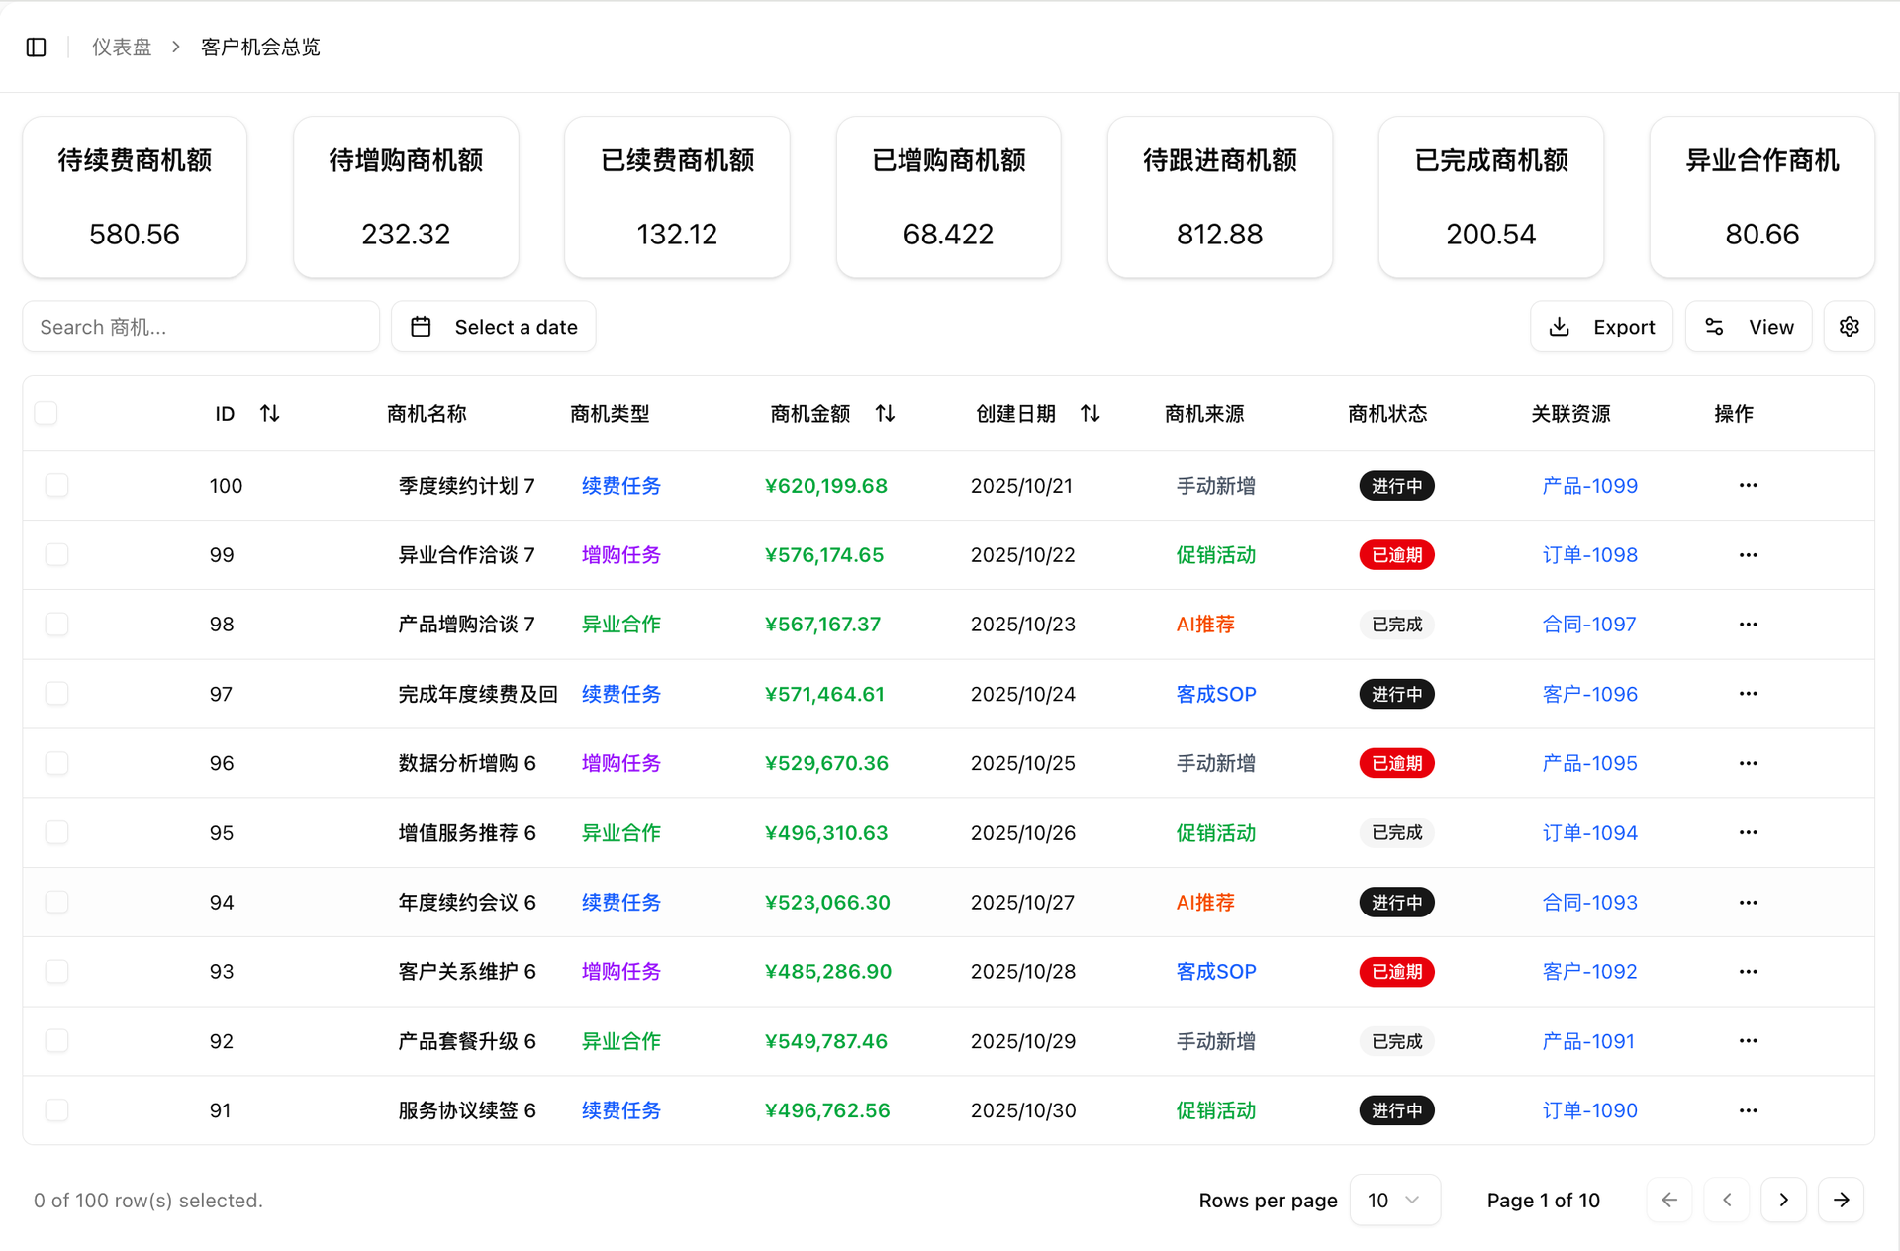Image resolution: width=1900 pixels, height=1251 pixels.
Task: Open the settings gear icon
Action: [1849, 327]
